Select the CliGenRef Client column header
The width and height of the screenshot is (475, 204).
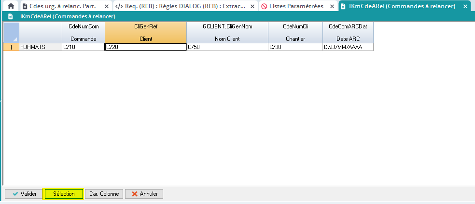pos(145,33)
